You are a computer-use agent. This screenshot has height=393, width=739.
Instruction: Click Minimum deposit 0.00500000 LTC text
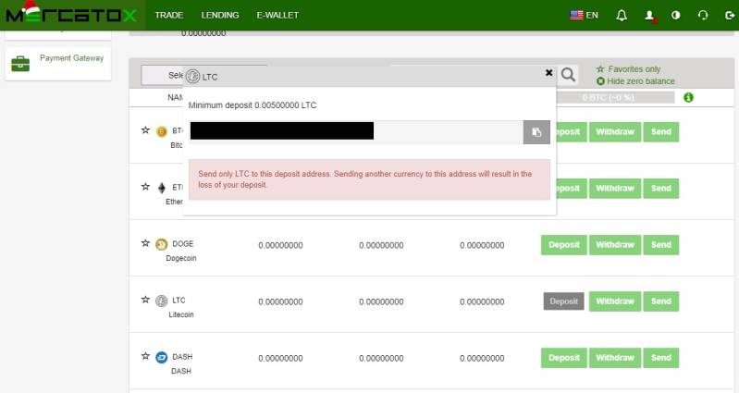click(252, 105)
